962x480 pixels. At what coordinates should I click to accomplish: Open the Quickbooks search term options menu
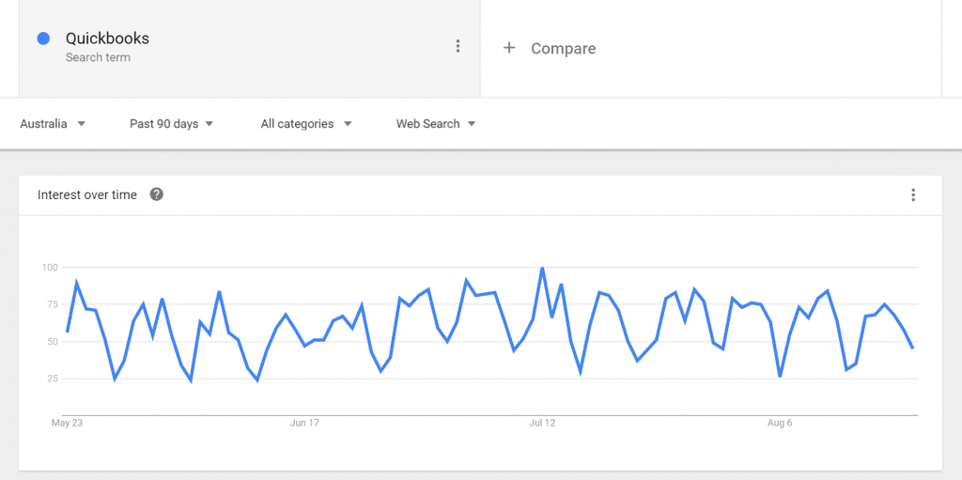click(458, 46)
